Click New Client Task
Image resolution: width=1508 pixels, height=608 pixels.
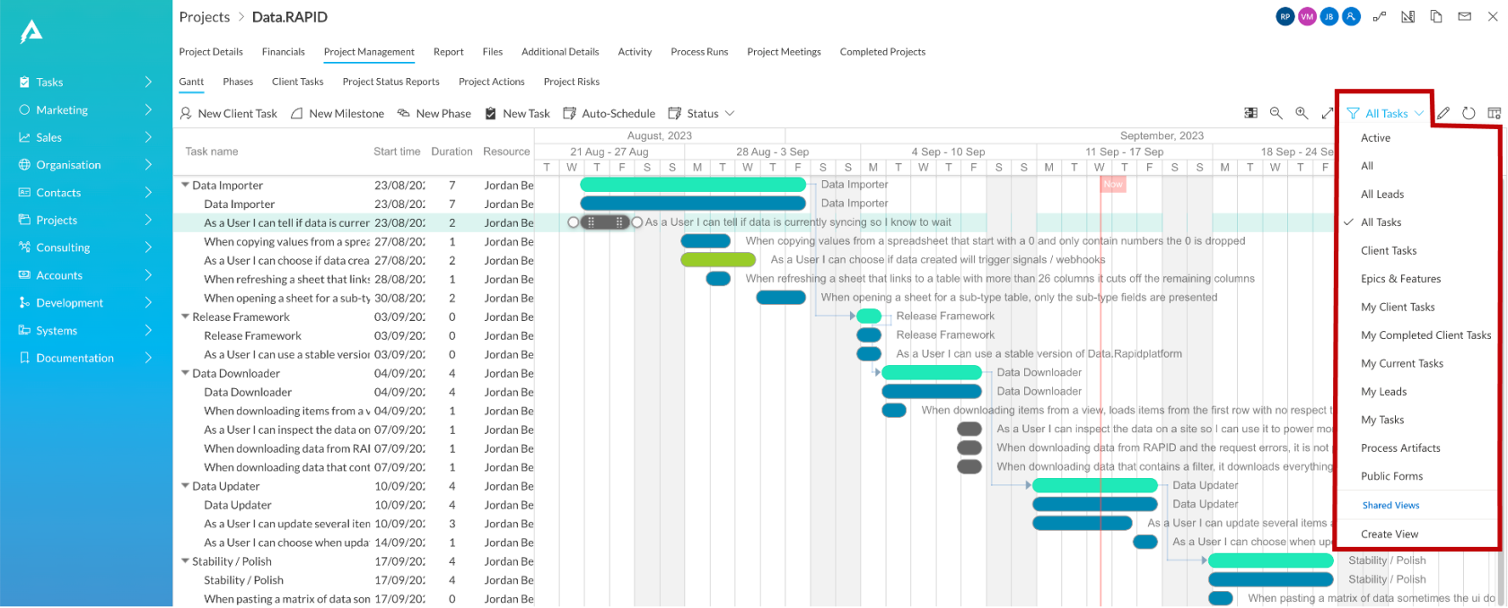pyautogui.click(x=229, y=114)
